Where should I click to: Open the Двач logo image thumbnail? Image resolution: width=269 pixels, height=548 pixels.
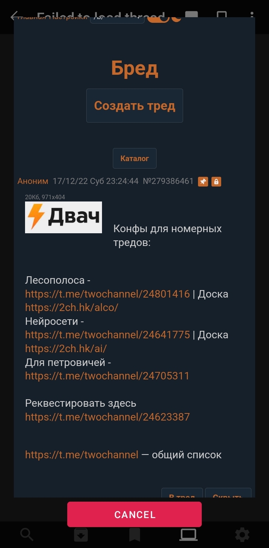(64, 217)
